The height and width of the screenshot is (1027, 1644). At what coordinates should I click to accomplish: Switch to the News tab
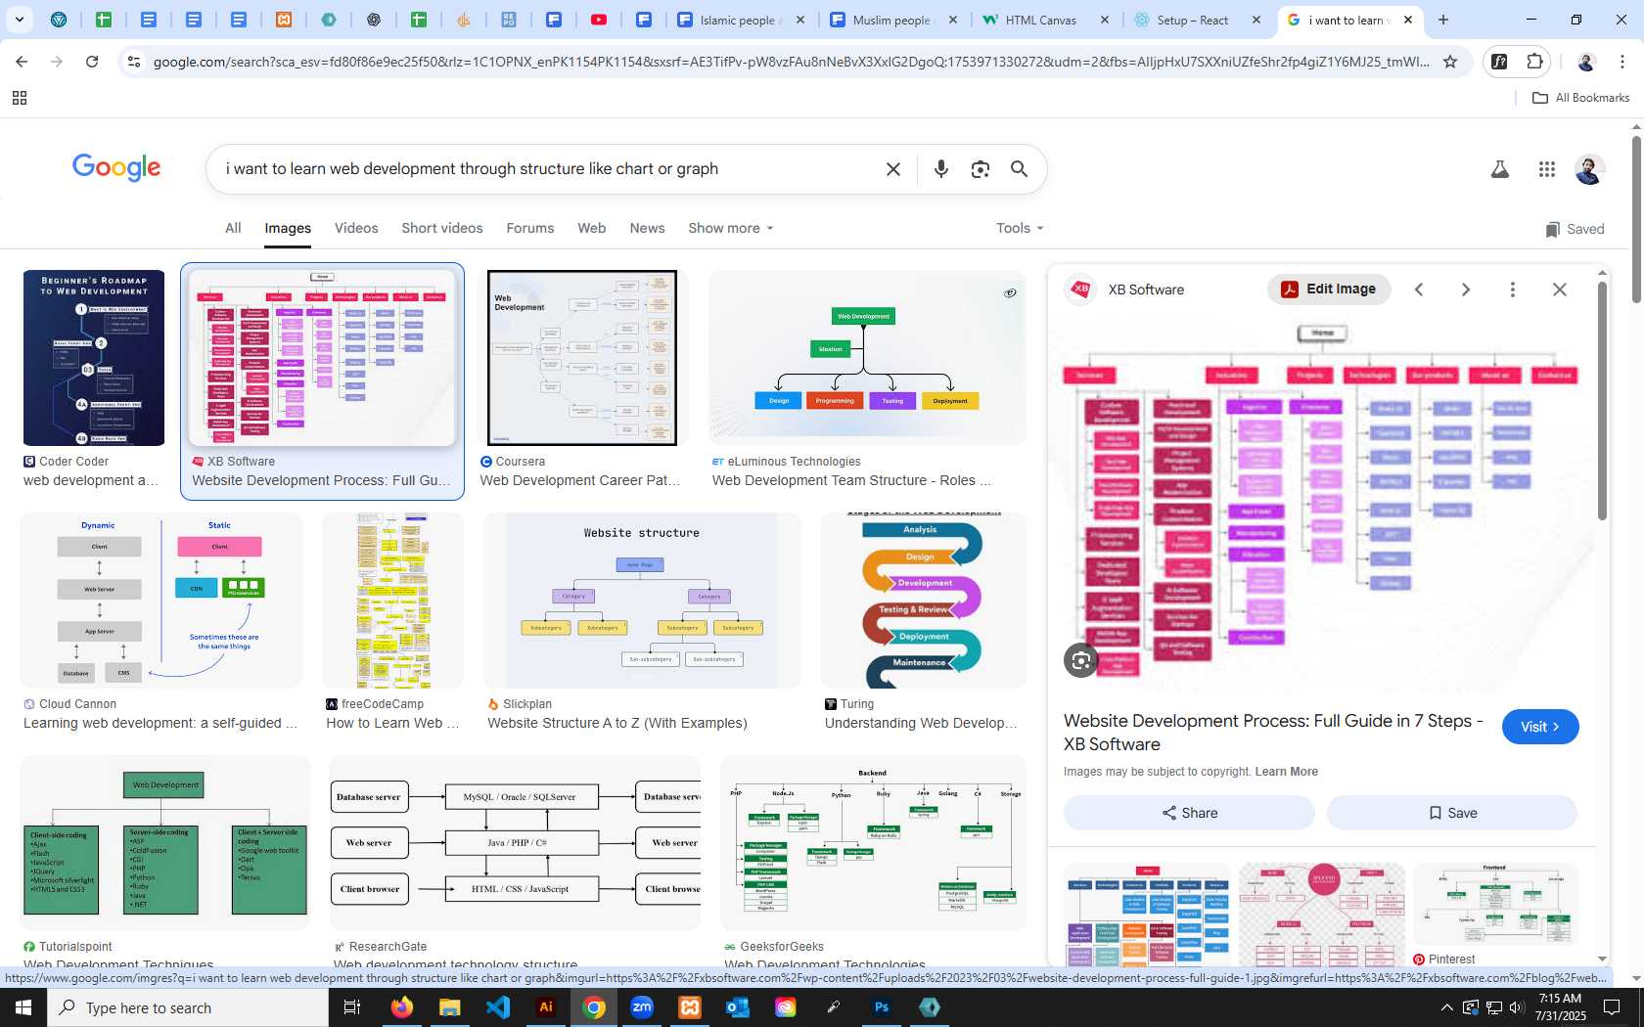647,228
